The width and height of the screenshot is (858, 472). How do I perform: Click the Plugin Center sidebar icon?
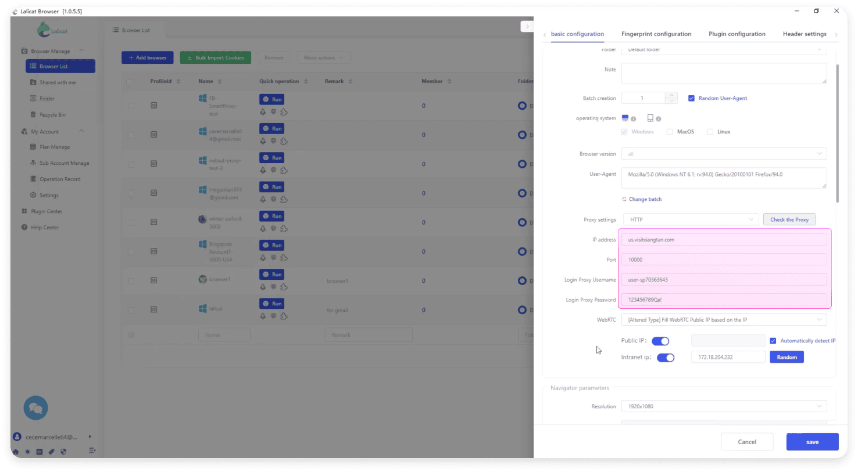[24, 211]
